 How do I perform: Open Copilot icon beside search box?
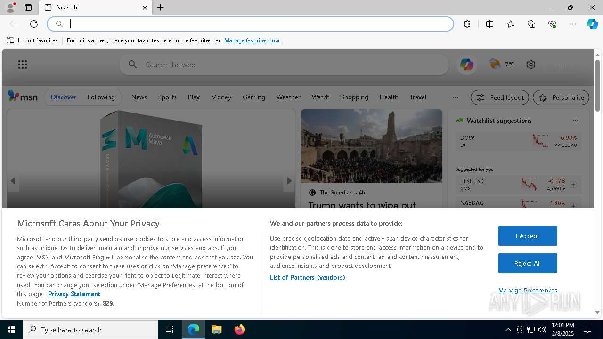coord(467,65)
